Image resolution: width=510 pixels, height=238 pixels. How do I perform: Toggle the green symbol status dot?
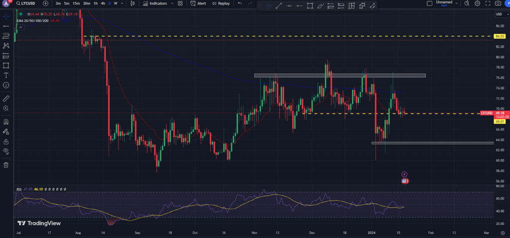[x=21, y=14]
